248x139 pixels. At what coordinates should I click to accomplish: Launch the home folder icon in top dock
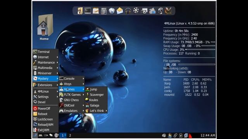point(80,11)
